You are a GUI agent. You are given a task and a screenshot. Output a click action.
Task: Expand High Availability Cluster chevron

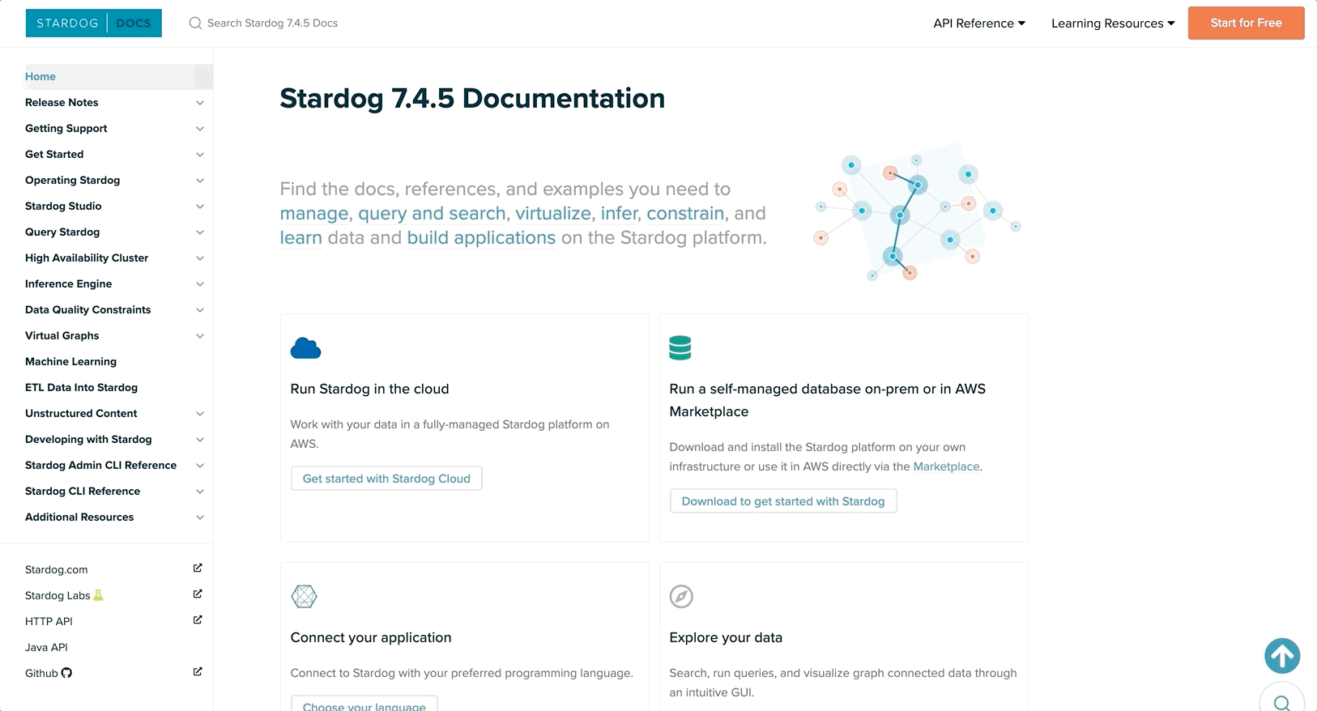tap(200, 258)
